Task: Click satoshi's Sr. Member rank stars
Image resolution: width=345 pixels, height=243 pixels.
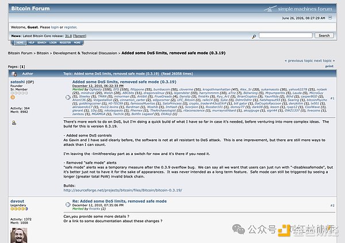Action: pyautogui.click(x=19, y=93)
